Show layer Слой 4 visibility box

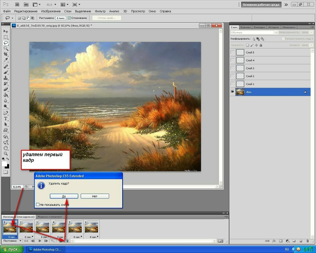pos(232,60)
